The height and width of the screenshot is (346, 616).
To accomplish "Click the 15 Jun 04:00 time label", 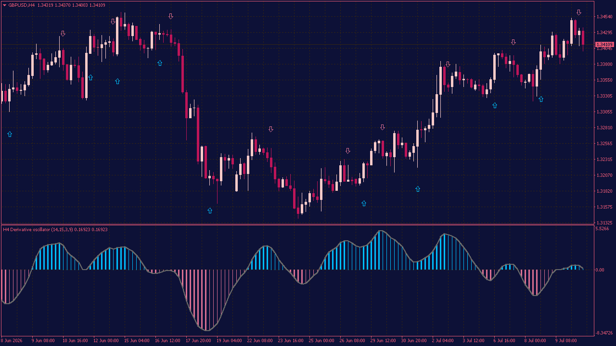I will (136, 341).
